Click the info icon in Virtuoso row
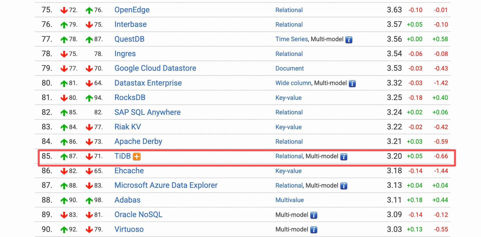This screenshot has width=481, height=237. tap(314, 230)
